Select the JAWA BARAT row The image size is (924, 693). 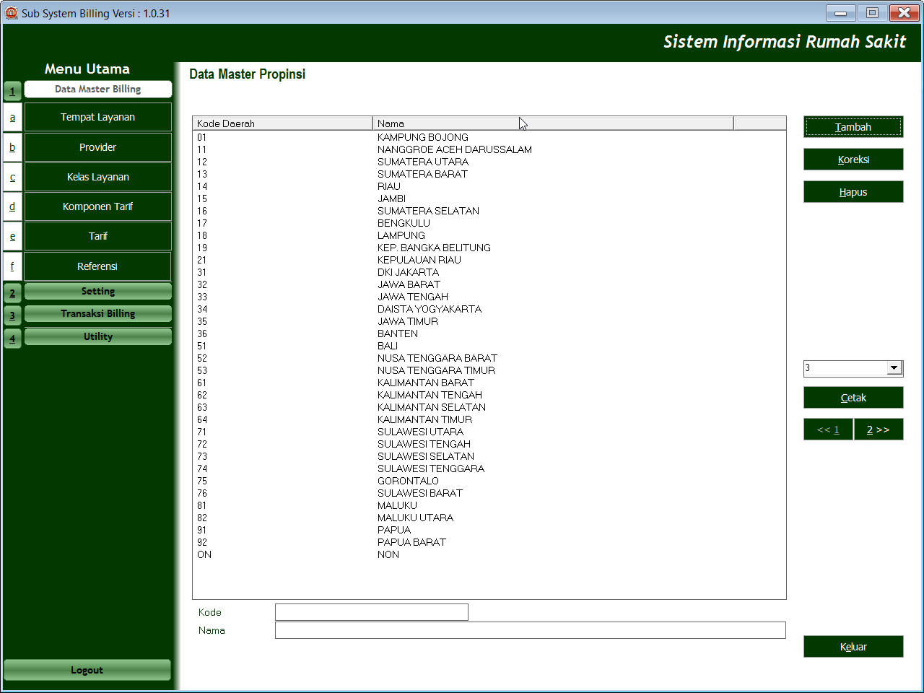click(489, 284)
